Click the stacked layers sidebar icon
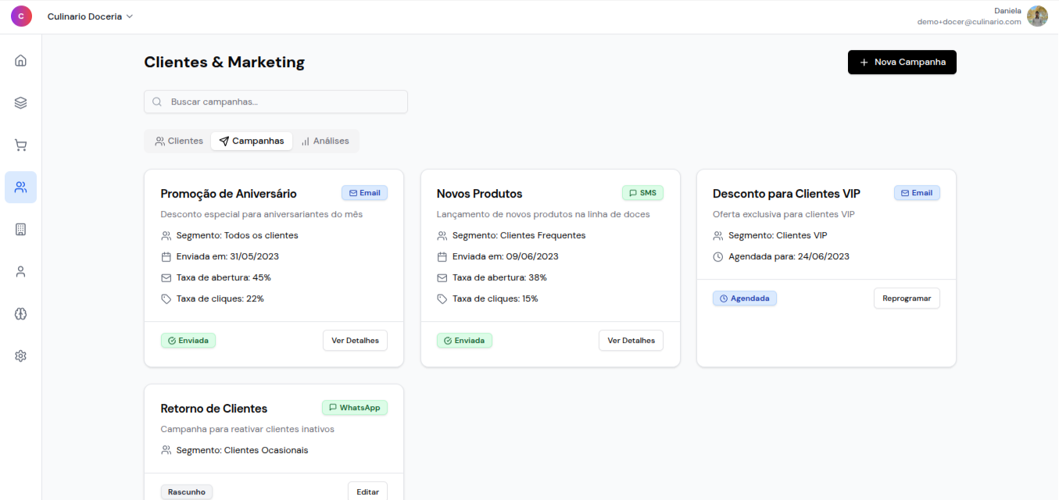Screen dimensions: 1059x500 click(21, 102)
